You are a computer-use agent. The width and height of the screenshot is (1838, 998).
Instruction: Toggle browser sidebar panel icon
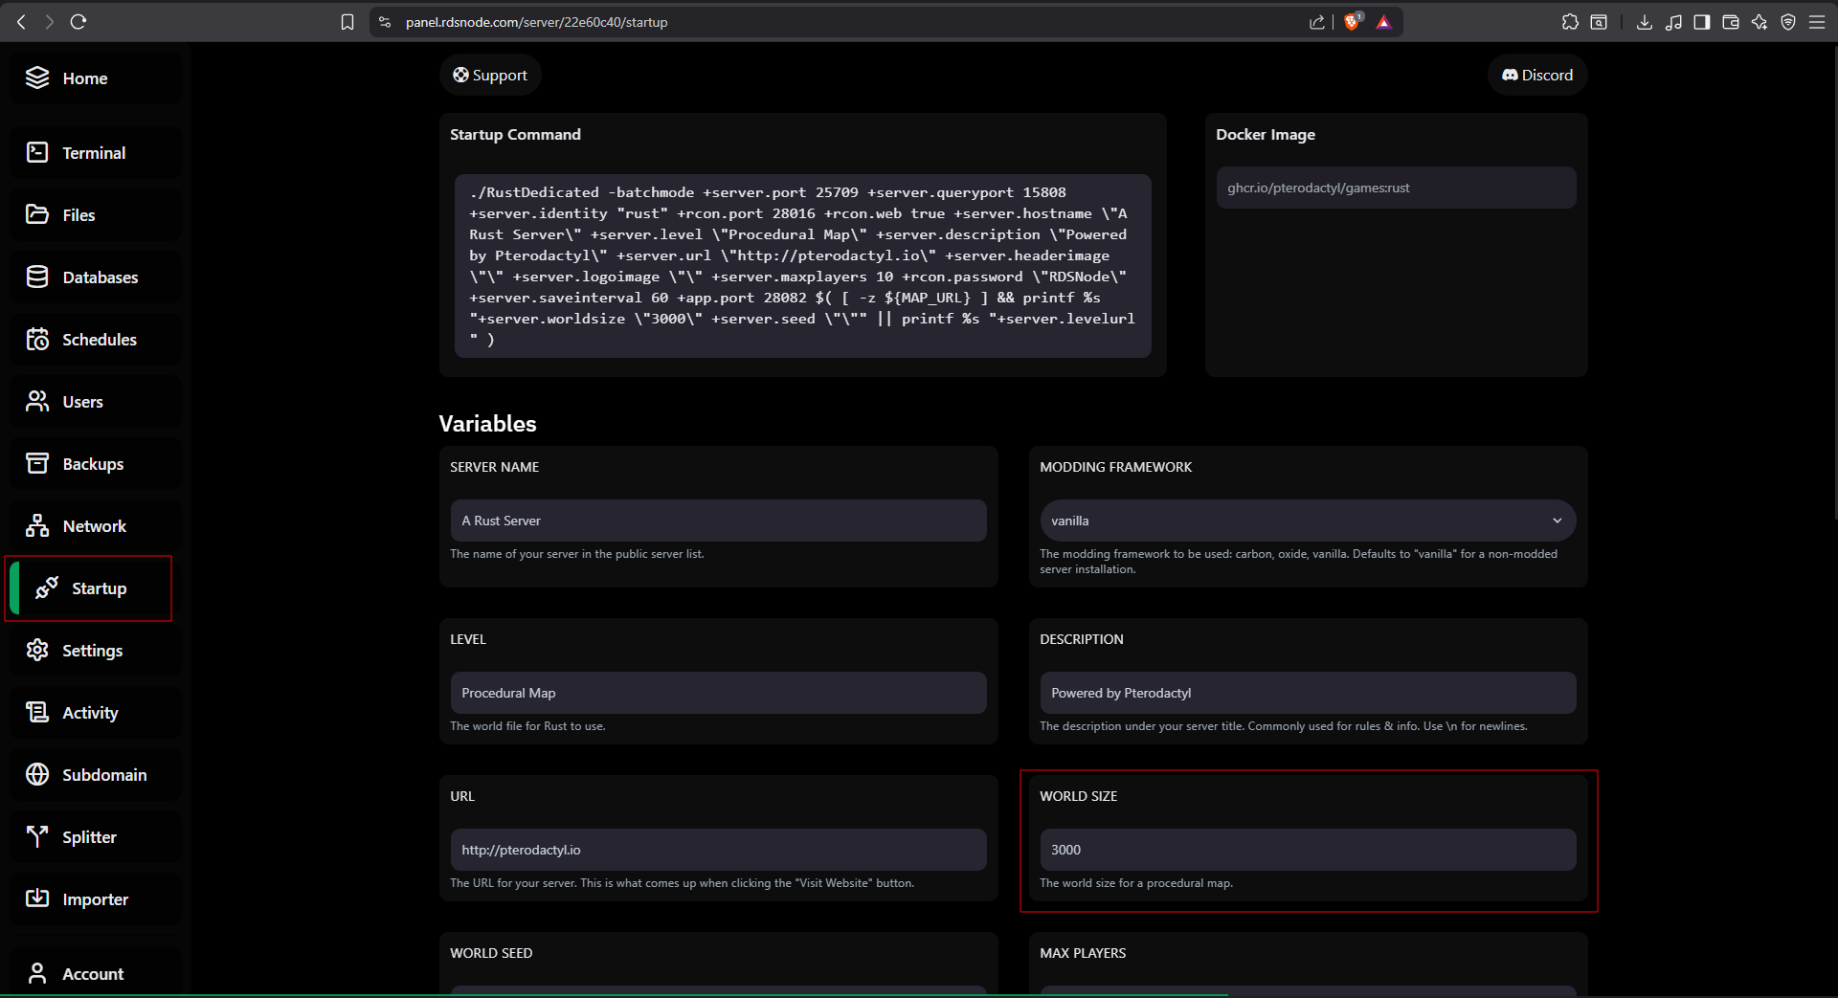tap(1702, 22)
